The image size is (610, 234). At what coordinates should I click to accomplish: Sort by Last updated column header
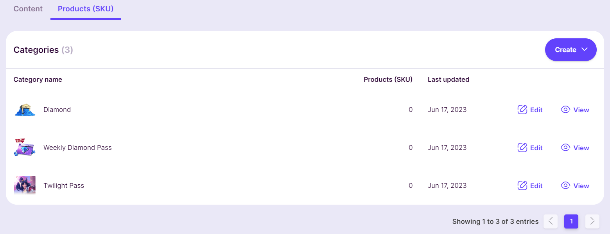coord(449,79)
